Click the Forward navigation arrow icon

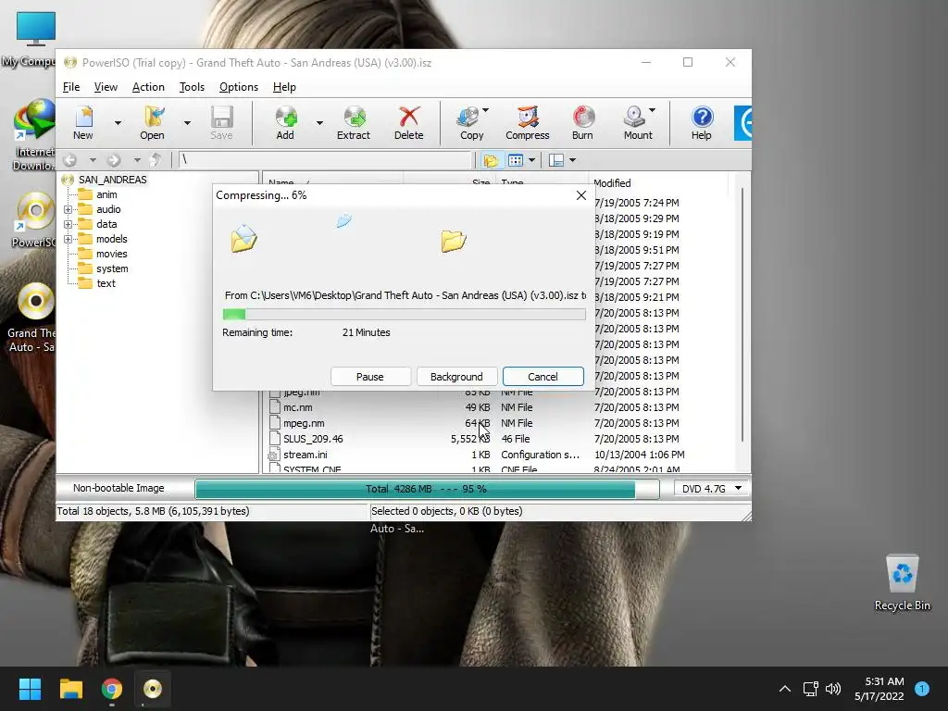click(x=114, y=160)
